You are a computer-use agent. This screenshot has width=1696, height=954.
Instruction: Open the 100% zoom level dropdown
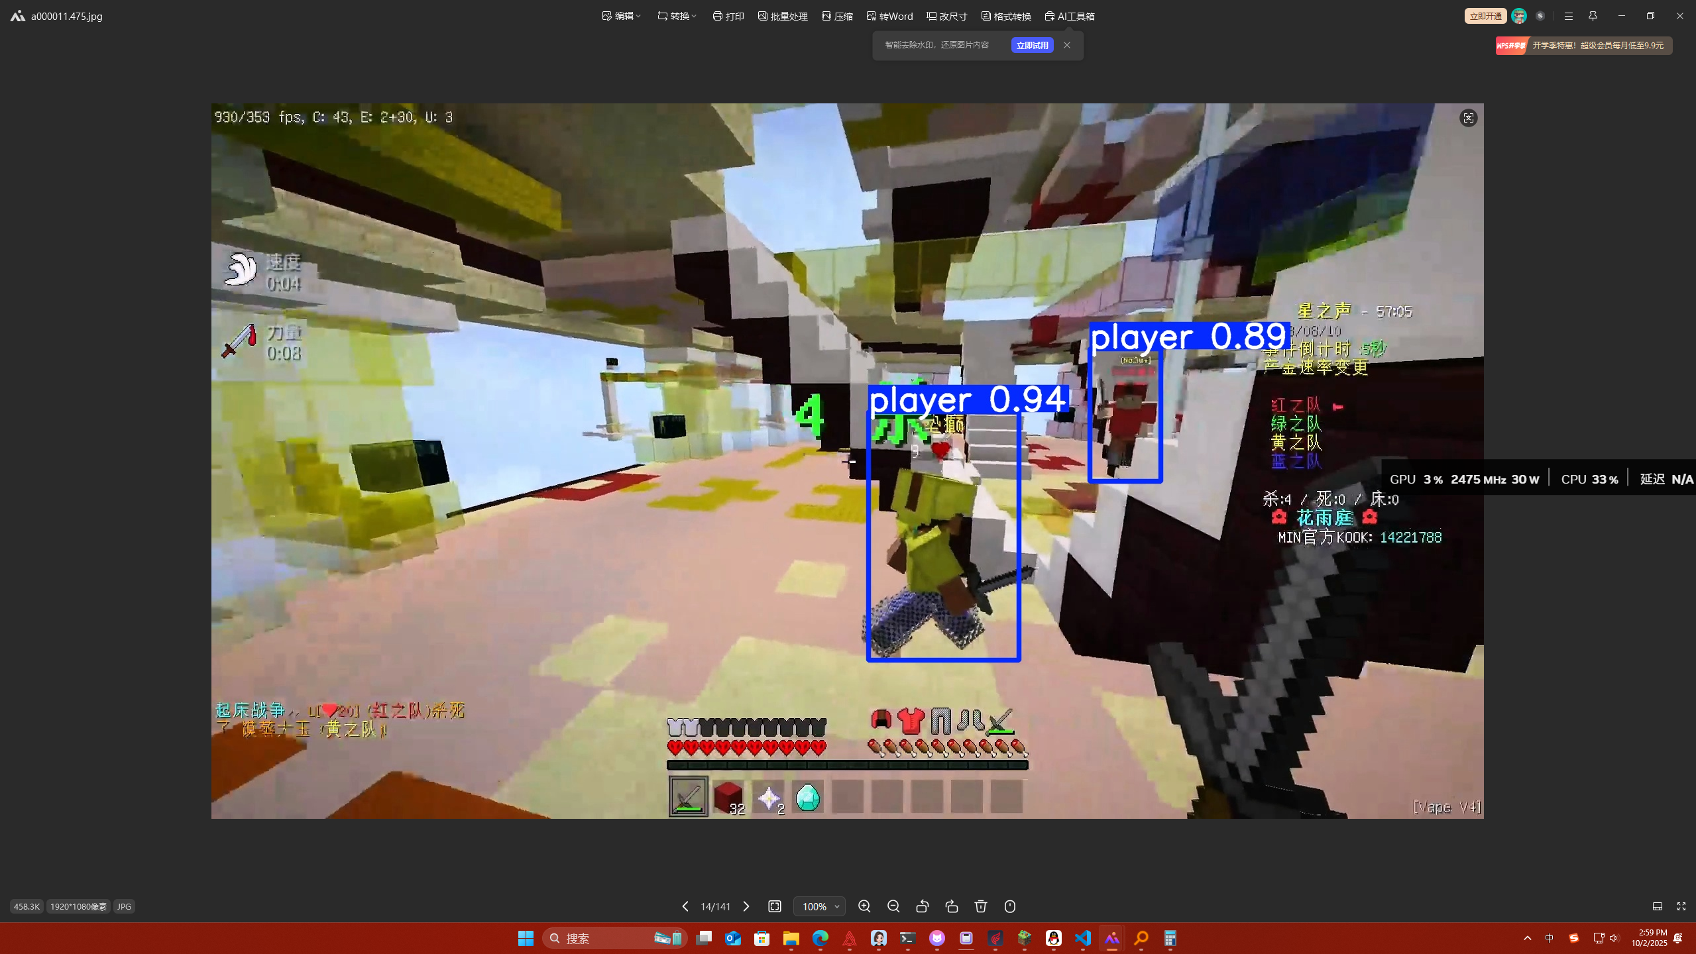tap(820, 906)
